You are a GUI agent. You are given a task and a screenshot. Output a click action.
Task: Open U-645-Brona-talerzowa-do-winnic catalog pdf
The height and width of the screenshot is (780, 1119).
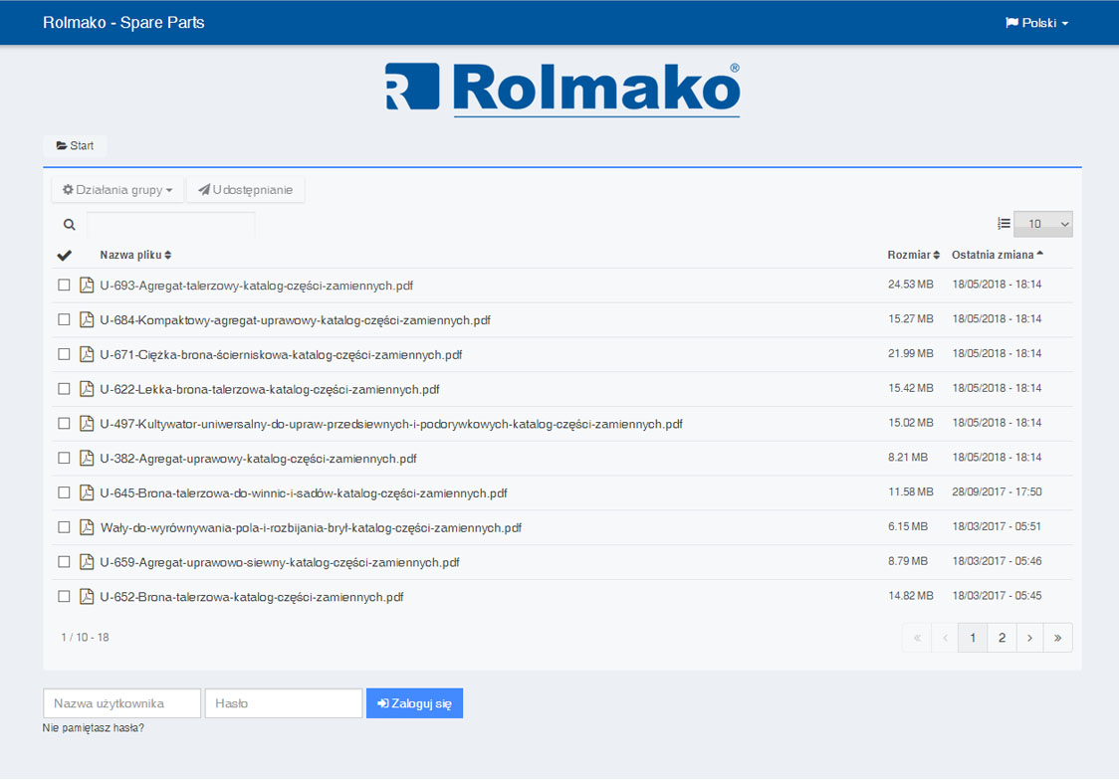coord(304,492)
